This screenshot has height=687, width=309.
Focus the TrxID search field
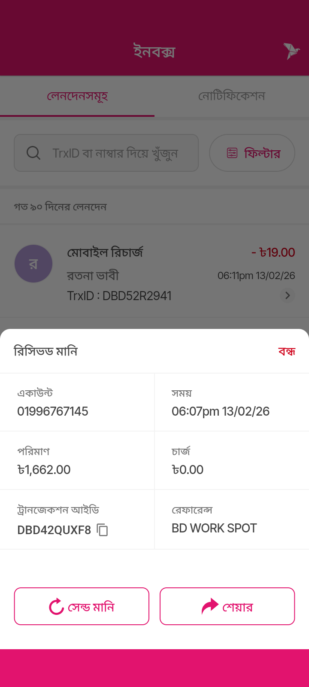click(115, 153)
